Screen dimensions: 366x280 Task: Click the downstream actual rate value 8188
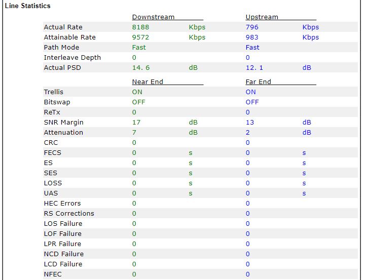(x=140, y=27)
